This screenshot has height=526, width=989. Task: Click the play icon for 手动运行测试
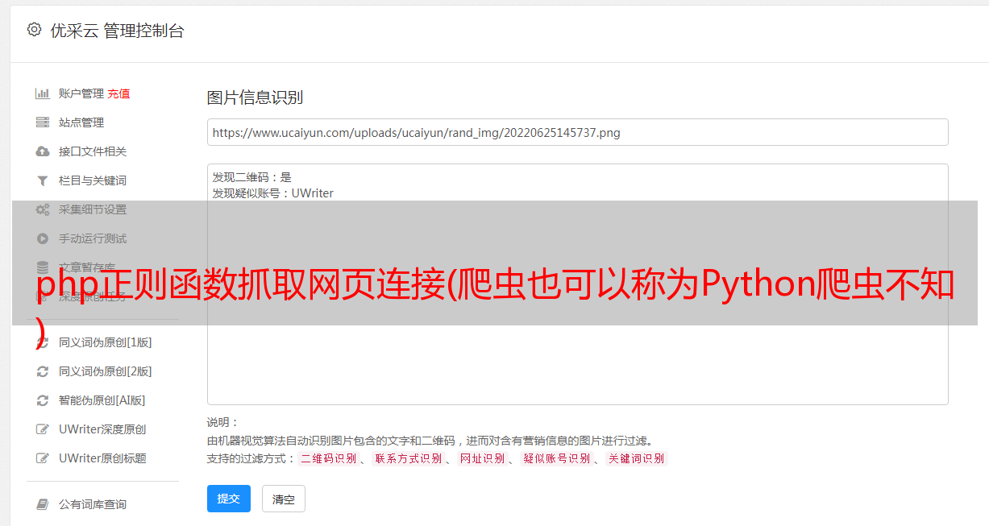tap(43, 238)
